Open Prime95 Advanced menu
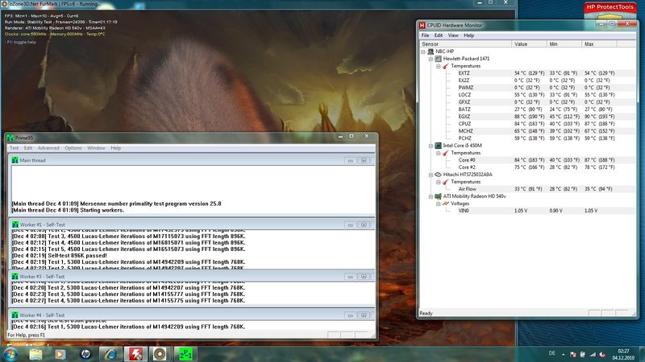This screenshot has height=362, width=645. (x=48, y=148)
